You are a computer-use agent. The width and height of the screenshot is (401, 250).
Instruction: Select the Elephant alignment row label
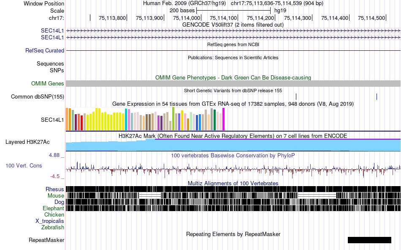53,208
